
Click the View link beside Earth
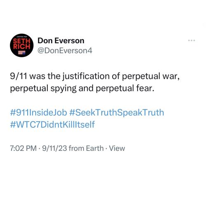pos(117,148)
